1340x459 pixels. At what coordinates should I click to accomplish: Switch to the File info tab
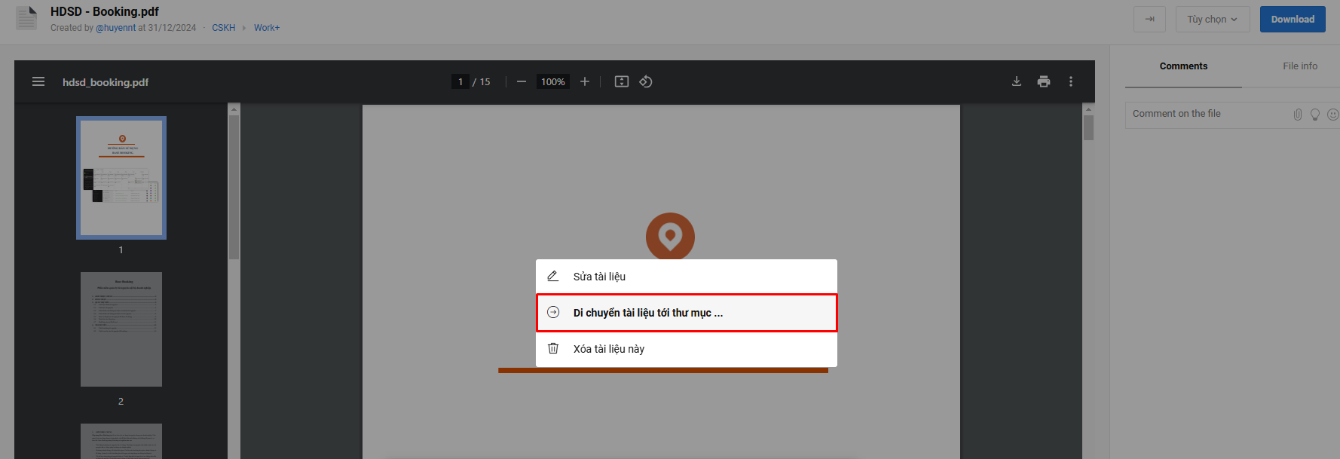(x=1300, y=66)
